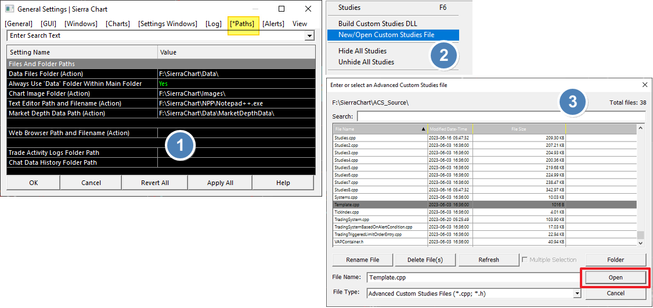This screenshot has height=308, width=653.
Task: Click the file list scroll-up arrow
Action: 640,129
